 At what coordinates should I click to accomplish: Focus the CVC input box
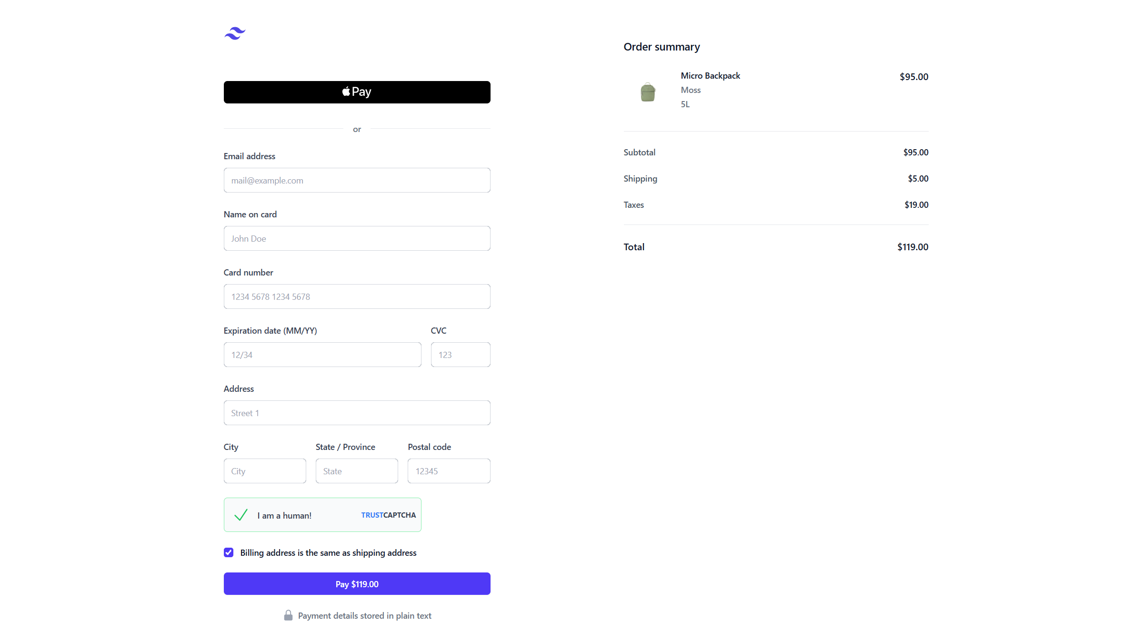(460, 355)
